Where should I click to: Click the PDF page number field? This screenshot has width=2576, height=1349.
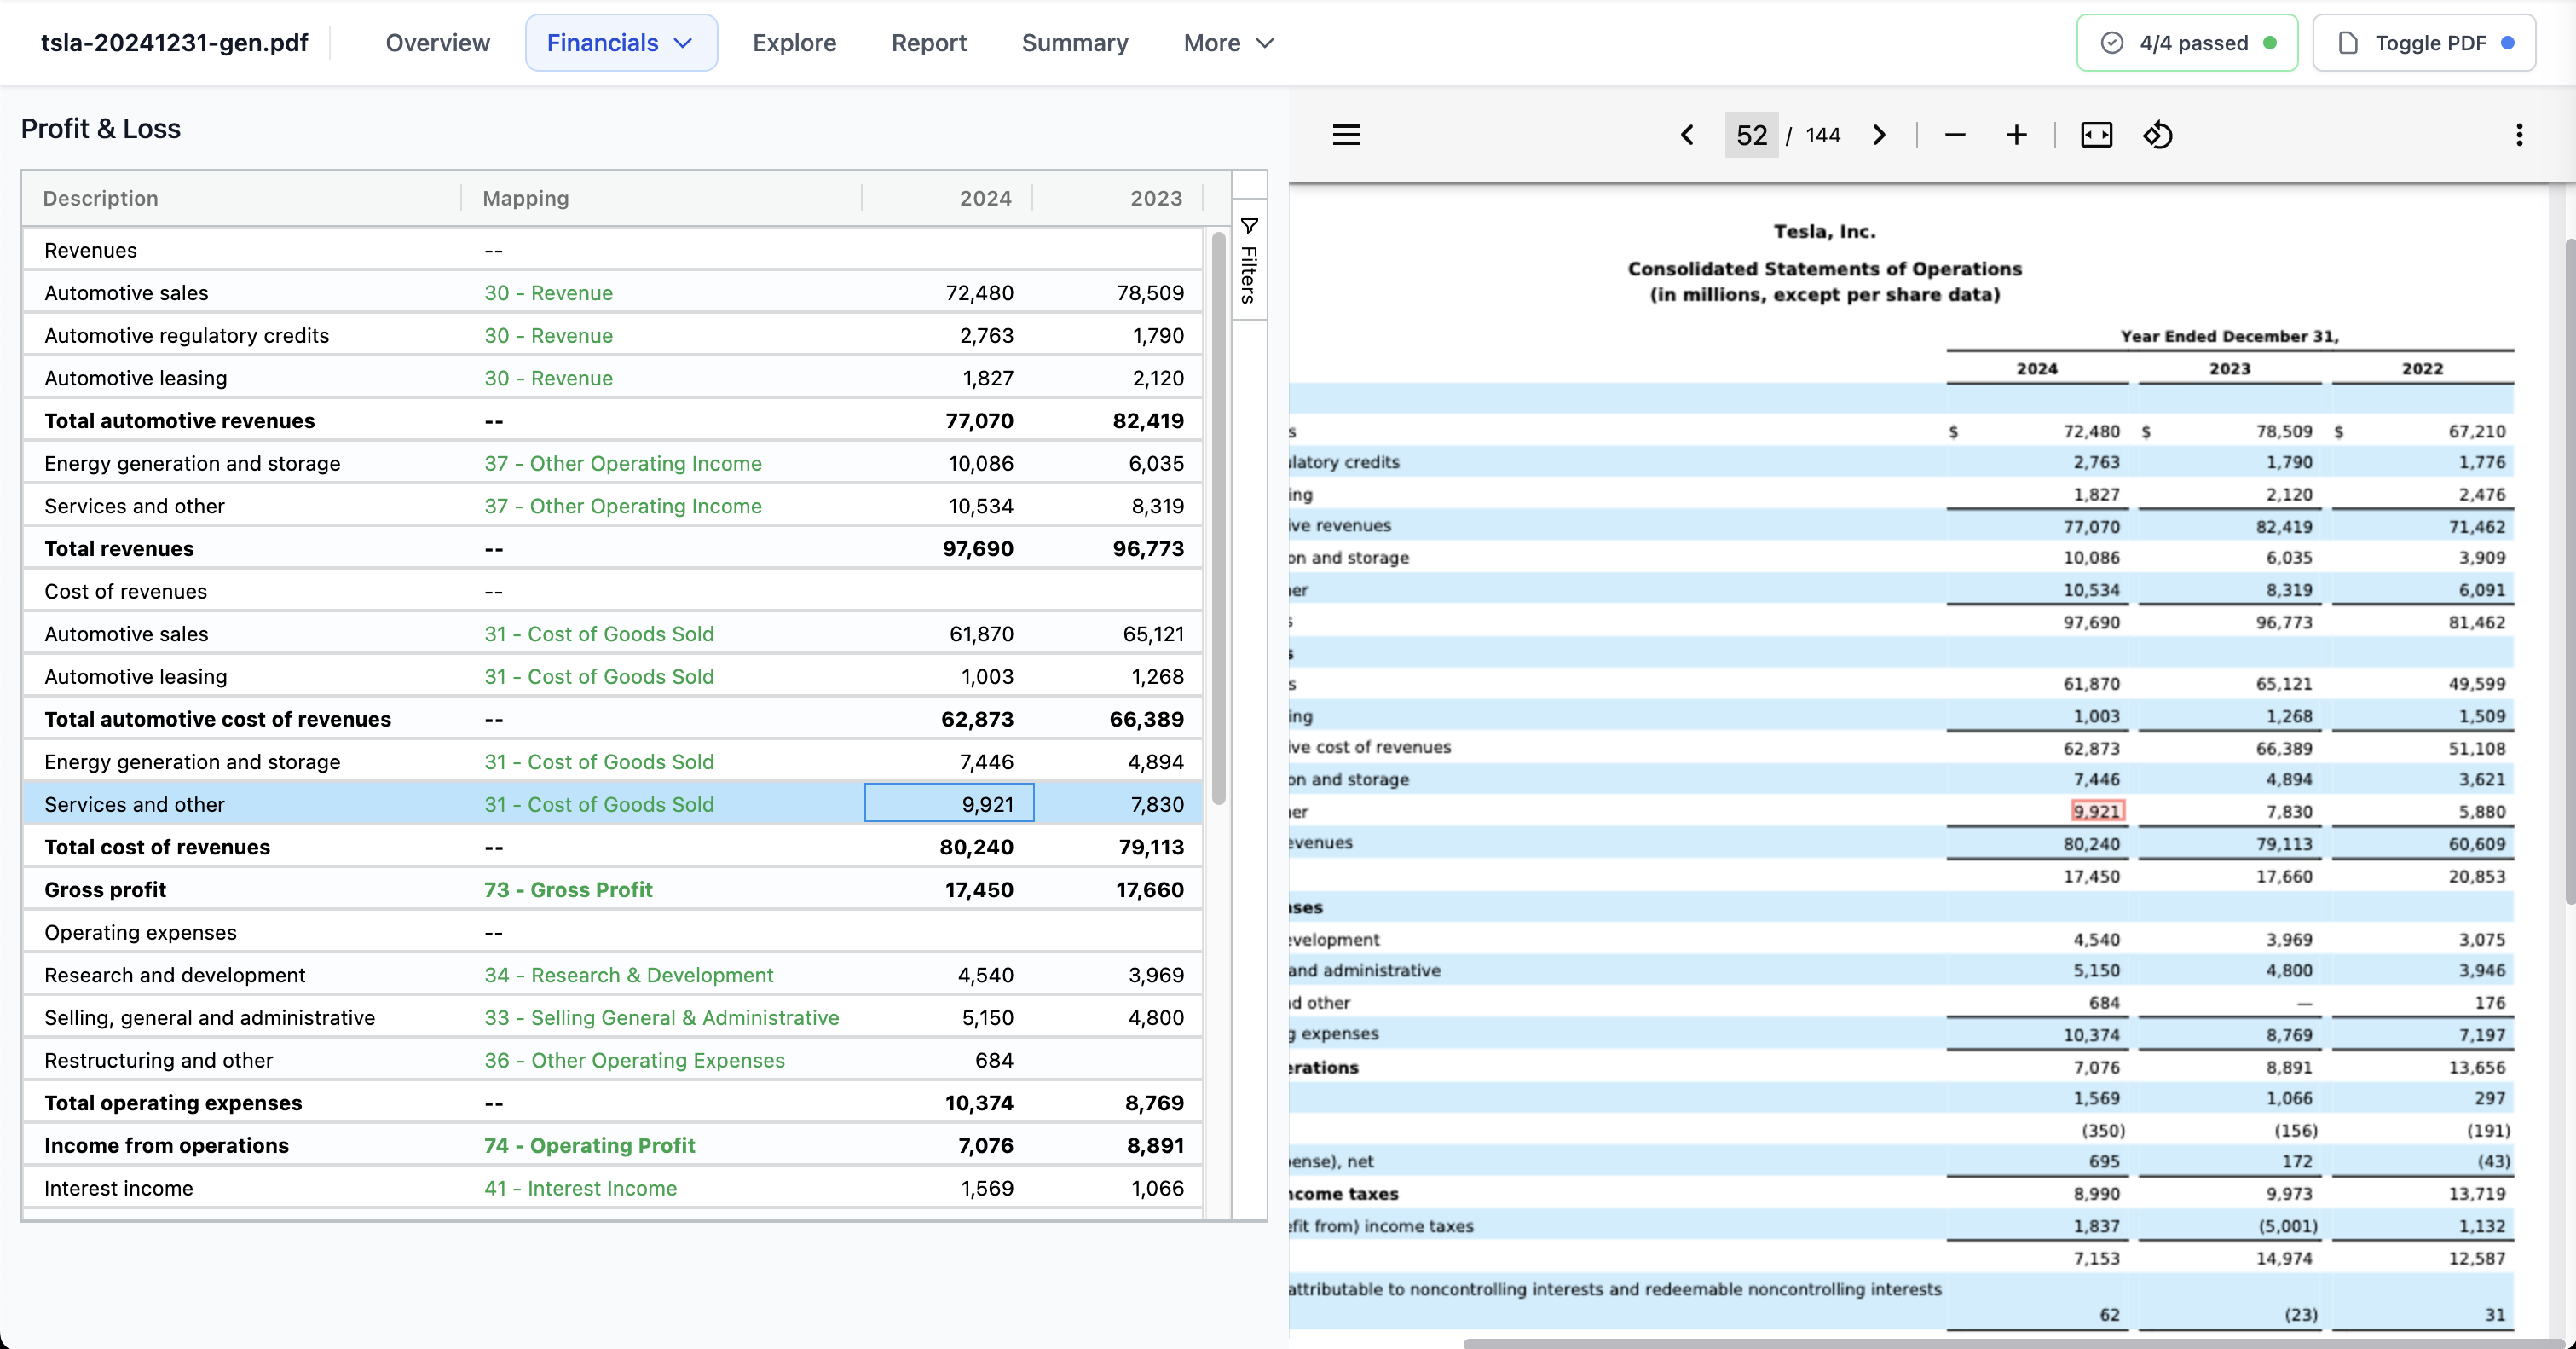tap(1751, 135)
